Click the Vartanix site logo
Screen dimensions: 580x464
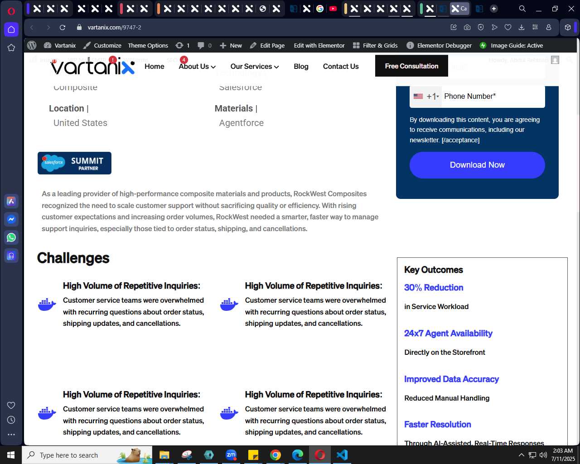(92, 66)
